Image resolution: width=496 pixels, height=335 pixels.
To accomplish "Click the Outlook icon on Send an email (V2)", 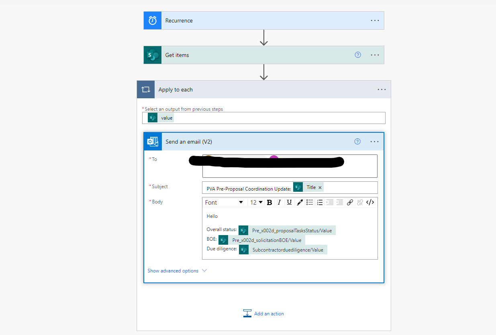I will click(x=153, y=142).
